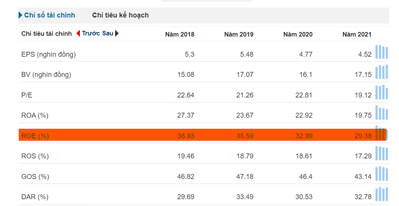Open the BV row bar chart icon
The height and width of the screenshot is (206, 399).
point(382,72)
